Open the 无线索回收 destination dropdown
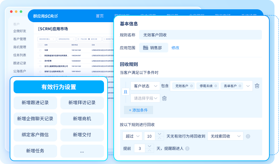279x164 pixels. click(225, 136)
